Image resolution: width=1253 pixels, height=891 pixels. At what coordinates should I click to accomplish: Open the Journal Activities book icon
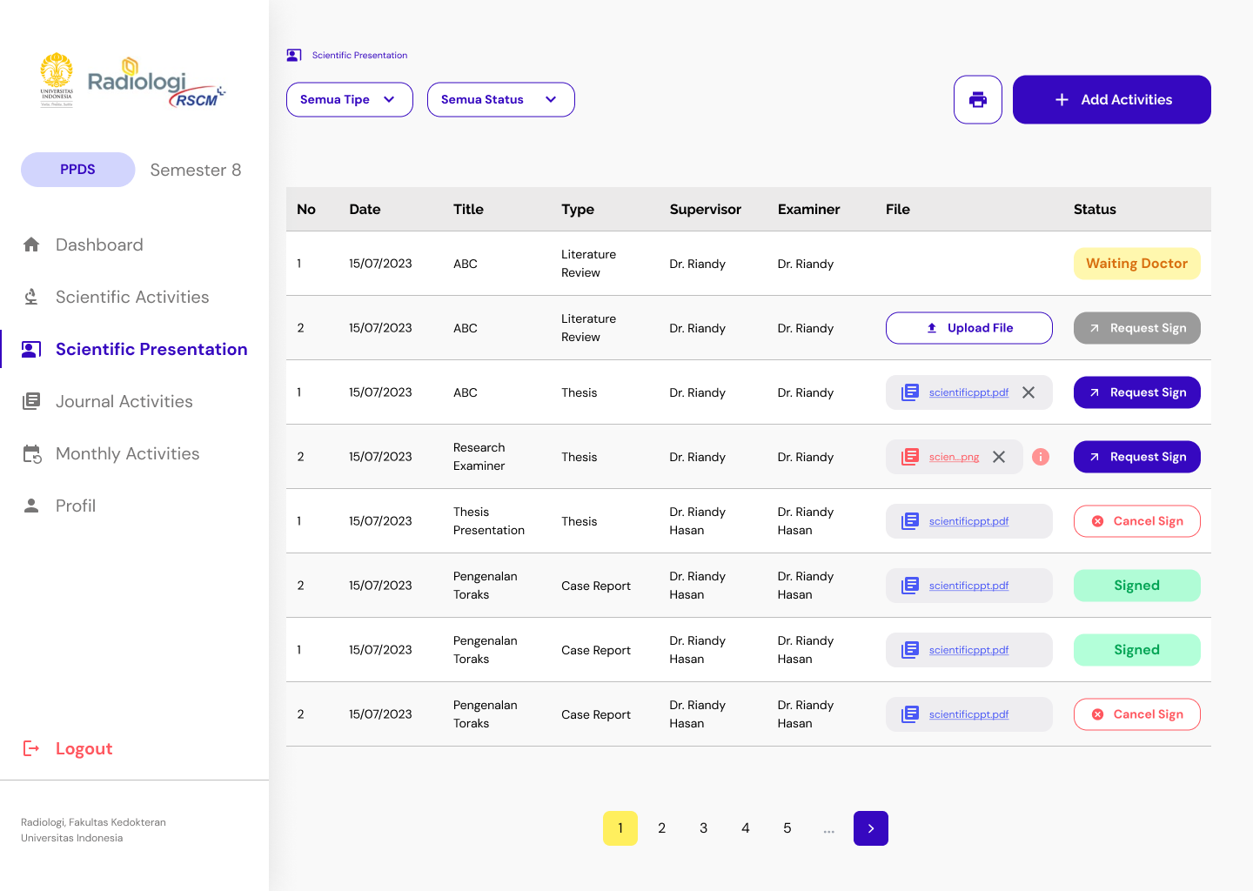(x=31, y=401)
